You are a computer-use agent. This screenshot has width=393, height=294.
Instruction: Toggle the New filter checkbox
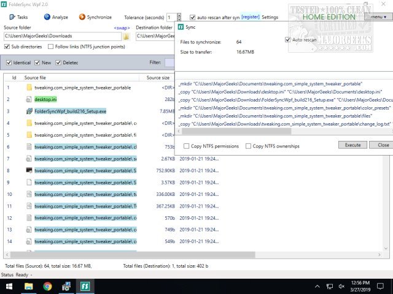37,62
